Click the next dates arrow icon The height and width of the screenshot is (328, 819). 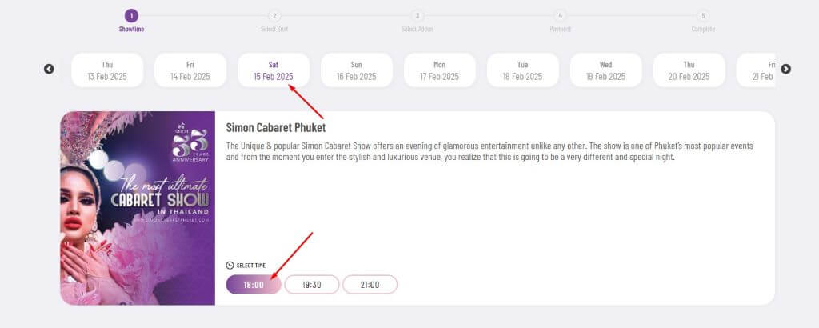[x=785, y=69]
